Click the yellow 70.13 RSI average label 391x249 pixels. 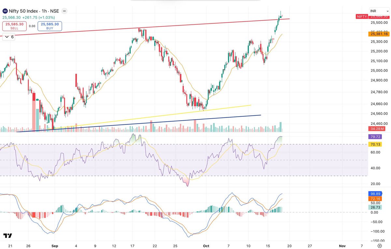click(x=375, y=144)
